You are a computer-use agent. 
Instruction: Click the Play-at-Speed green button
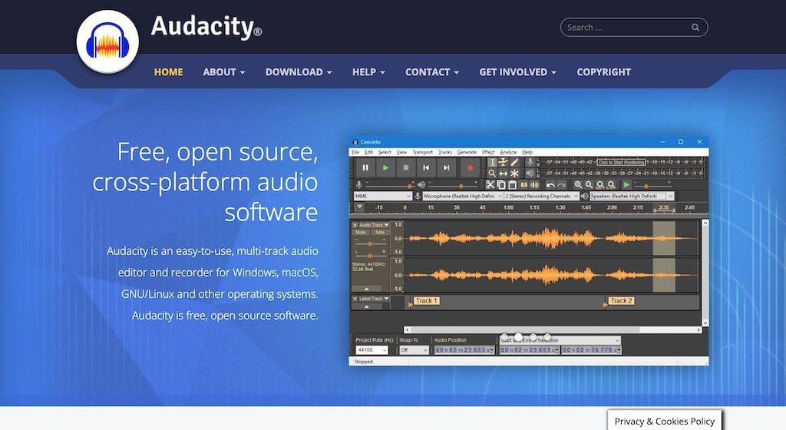(626, 185)
